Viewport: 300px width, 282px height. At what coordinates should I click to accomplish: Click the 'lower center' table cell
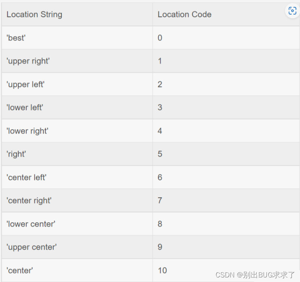[77, 224]
